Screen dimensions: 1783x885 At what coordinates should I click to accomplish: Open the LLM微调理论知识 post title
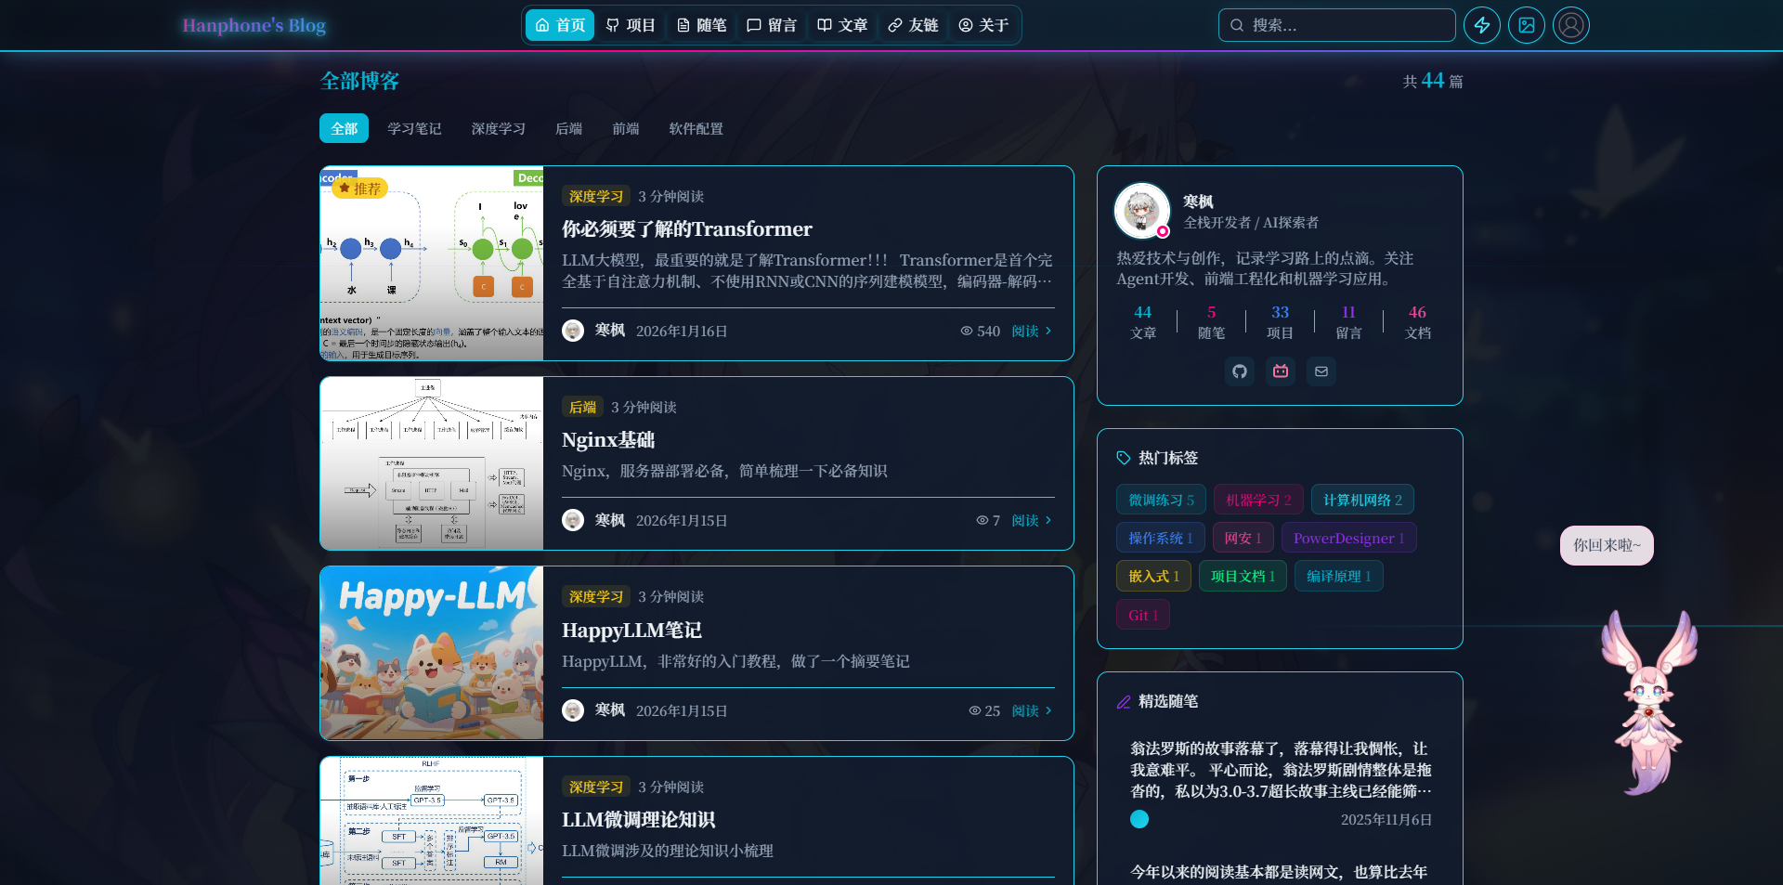tap(638, 819)
